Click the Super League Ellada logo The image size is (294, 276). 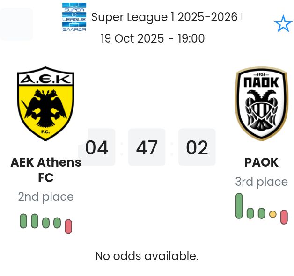74,17
